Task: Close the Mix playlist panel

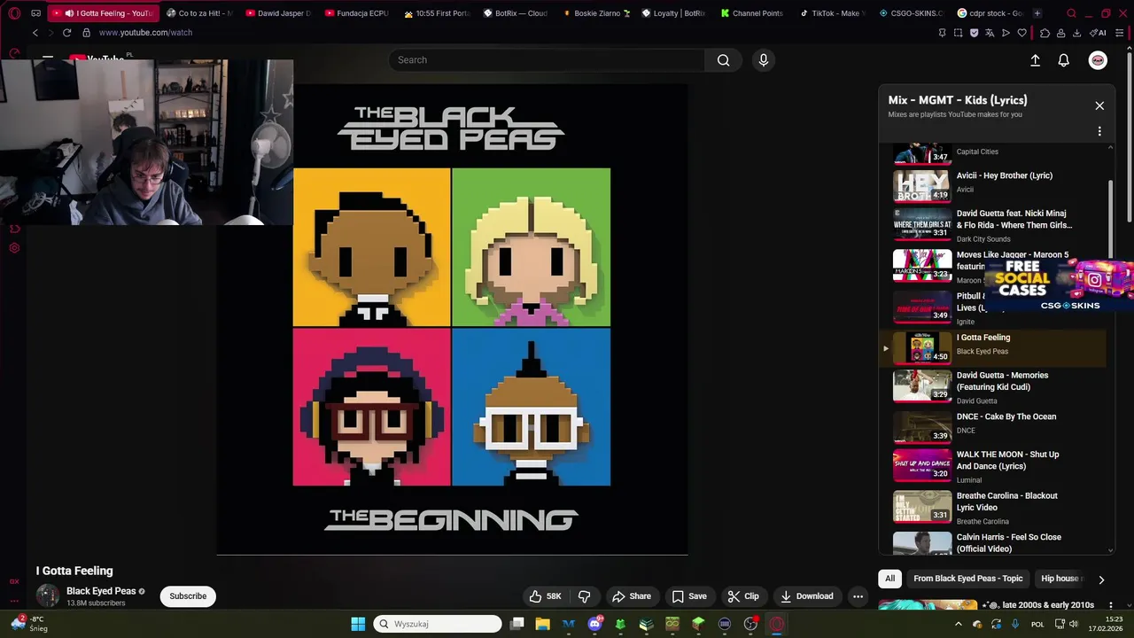Action: click(x=1099, y=105)
